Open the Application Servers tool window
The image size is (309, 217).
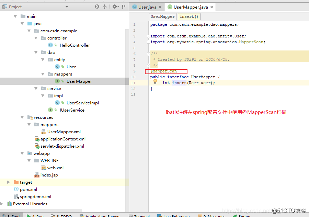(x=100, y=215)
